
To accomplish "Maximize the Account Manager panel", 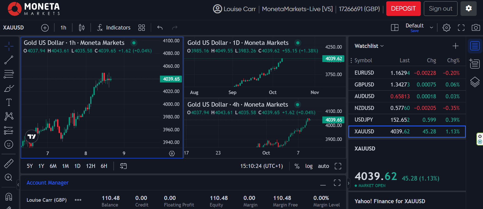I will click(x=337, y=183).
